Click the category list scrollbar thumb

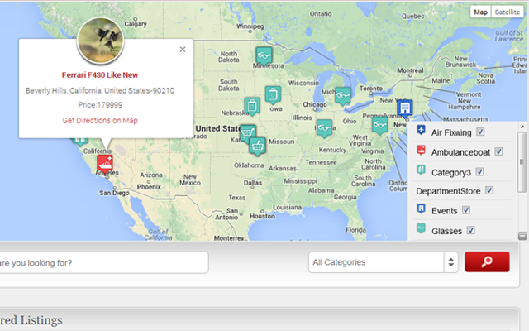coord(522,162)
